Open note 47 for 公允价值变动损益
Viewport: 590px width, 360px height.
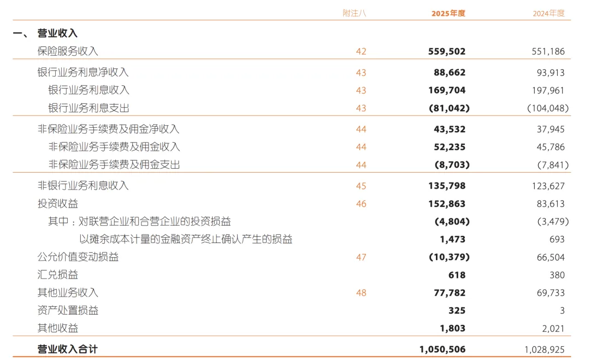[x=361, y=257]
